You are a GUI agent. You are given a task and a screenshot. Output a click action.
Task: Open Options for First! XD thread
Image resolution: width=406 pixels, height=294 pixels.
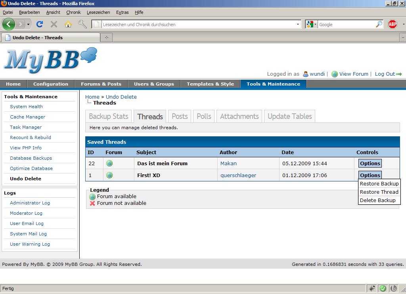click(x=370, y=175)
